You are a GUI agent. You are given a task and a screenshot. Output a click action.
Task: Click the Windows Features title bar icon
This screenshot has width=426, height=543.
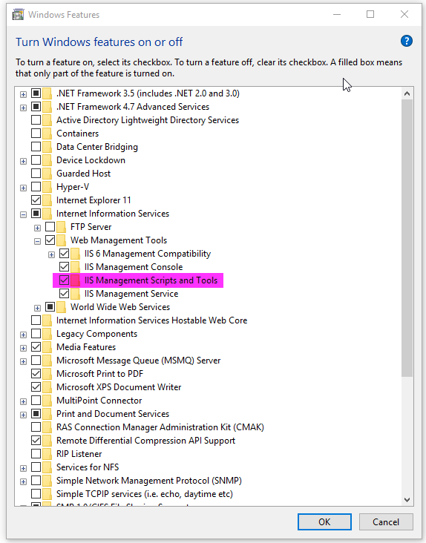tap(18, 15)
